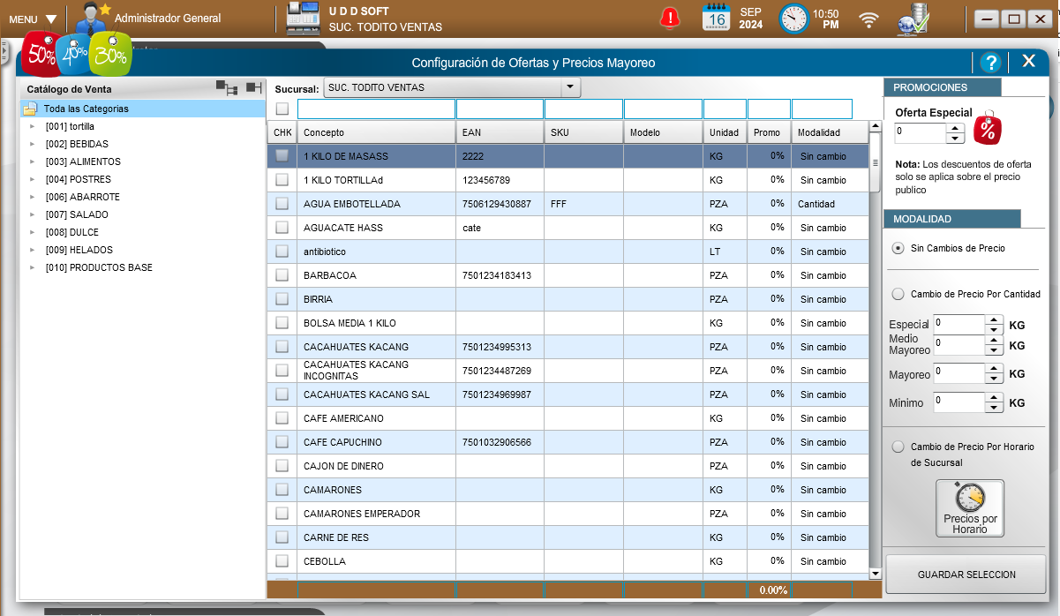Click the clock icon in top bar
This screenshot has height=616, width=1060.
coord(793,19)
